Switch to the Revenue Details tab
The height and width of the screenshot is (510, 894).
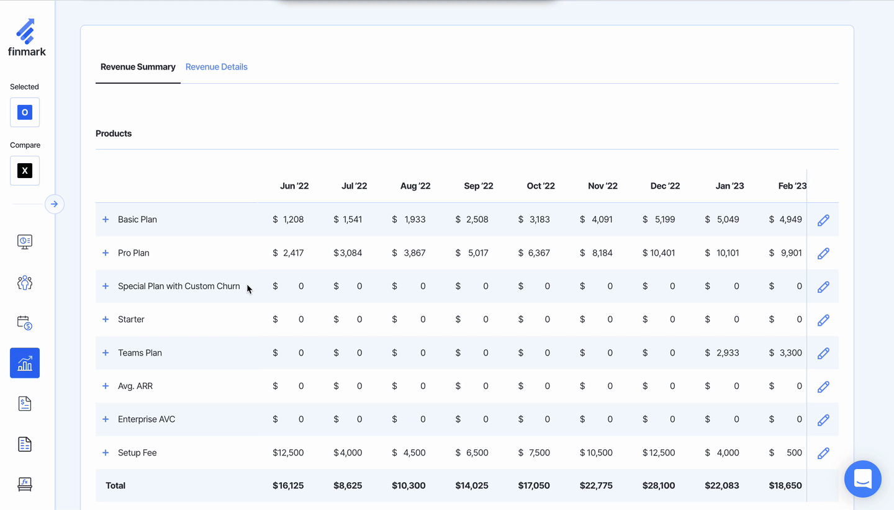tap(216, 67)
